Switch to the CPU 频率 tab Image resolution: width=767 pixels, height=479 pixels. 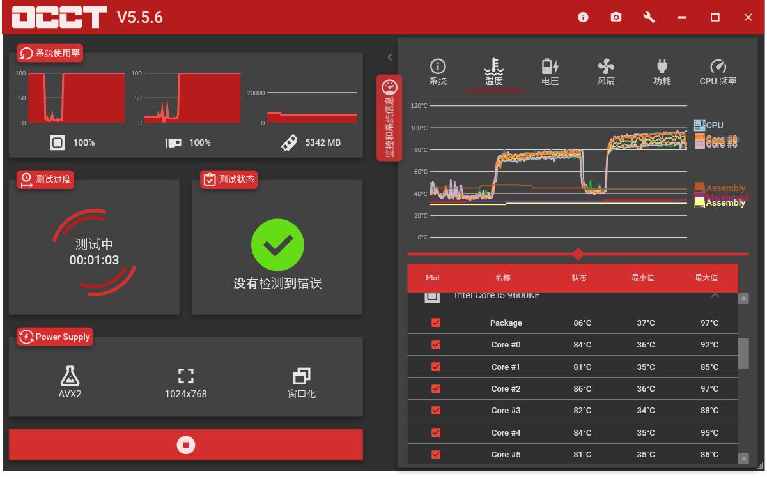click(x=718, y=72)
